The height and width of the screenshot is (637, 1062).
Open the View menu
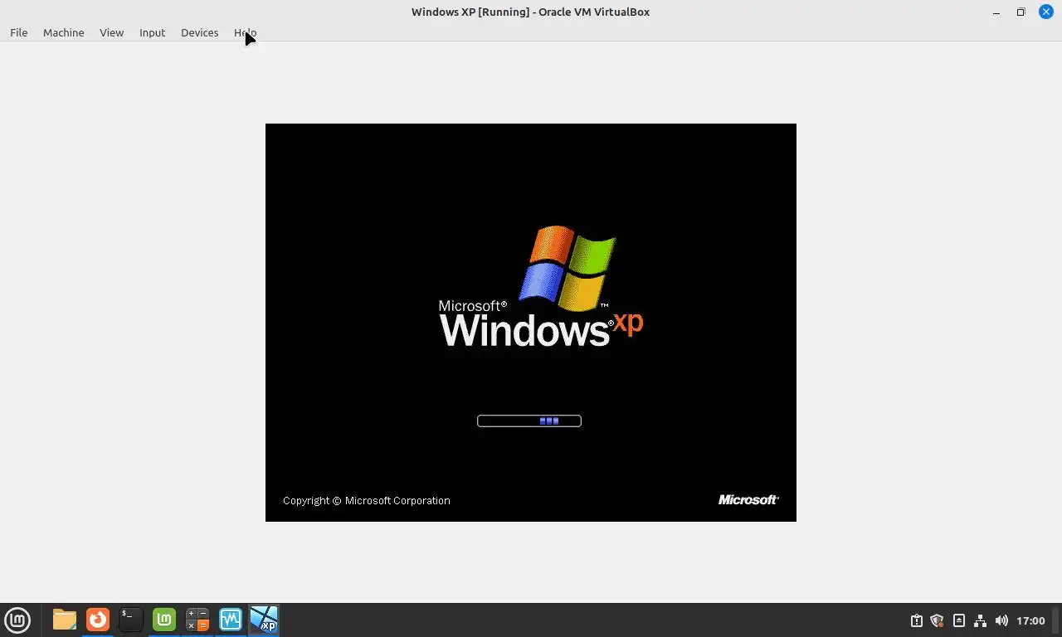111,32
